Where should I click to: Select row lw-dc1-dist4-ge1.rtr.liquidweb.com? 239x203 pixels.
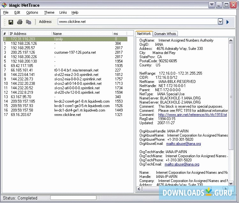(65, 110)
